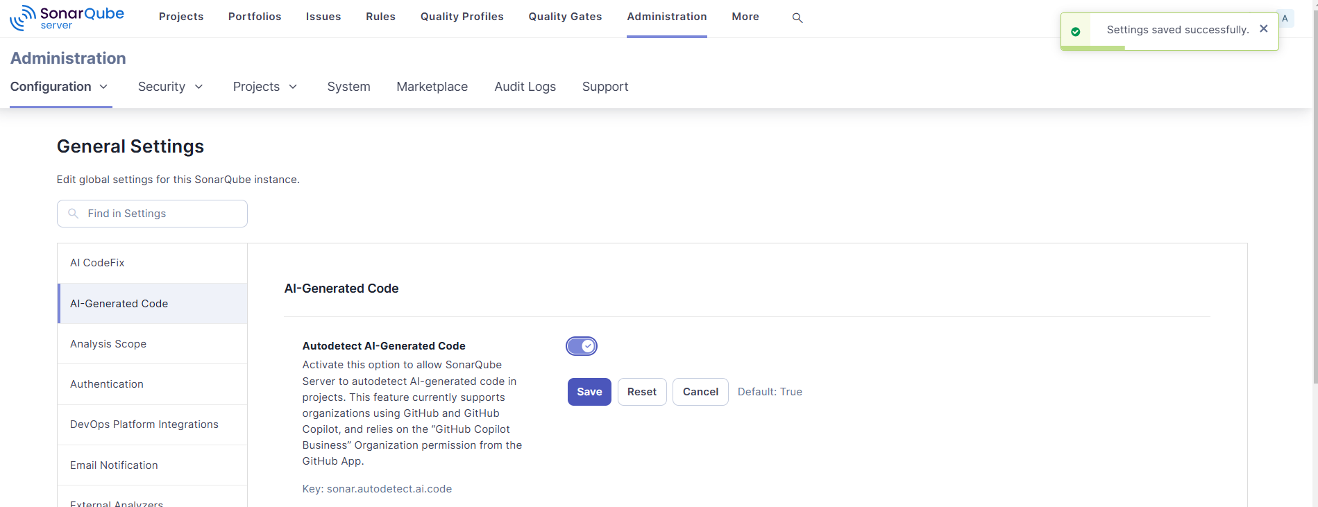Select Authentication settings category
1318x507 pixels.
pyautogui.click(x=152, y=384)
